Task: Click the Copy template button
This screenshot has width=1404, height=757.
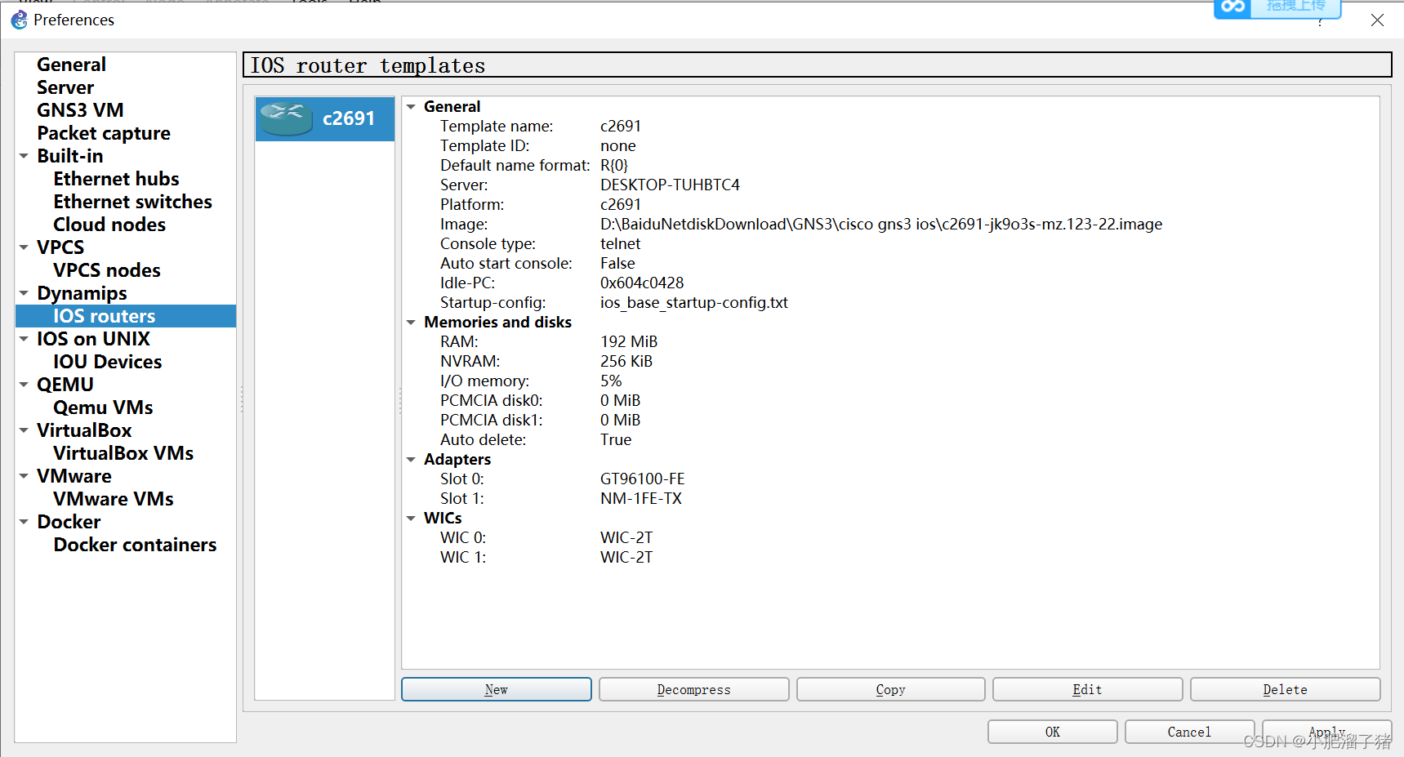Action: pyautogui.click(x=891, y=689)
